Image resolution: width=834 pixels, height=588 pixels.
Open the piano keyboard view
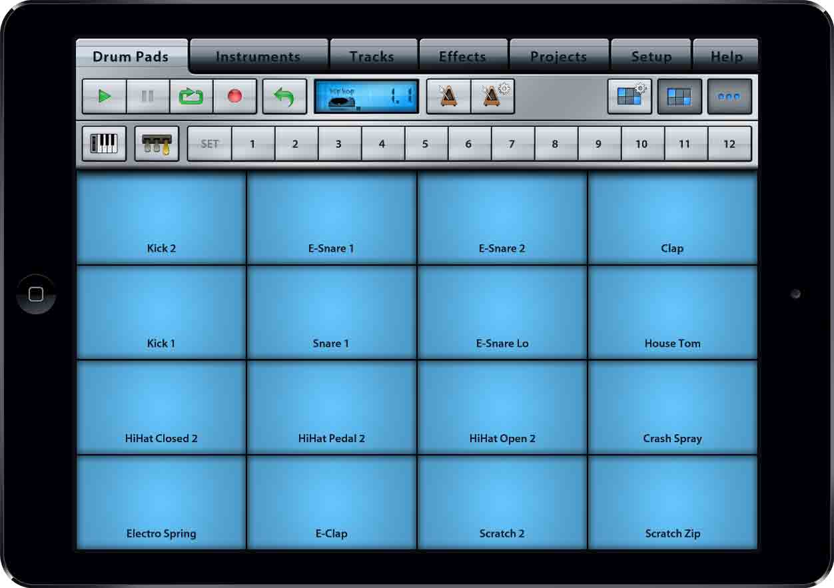(104, 144)
